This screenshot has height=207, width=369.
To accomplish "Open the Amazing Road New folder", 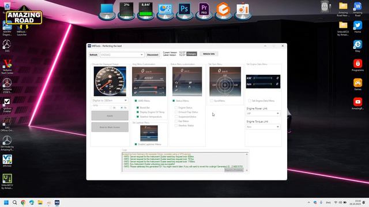I will tap(343, 9).
